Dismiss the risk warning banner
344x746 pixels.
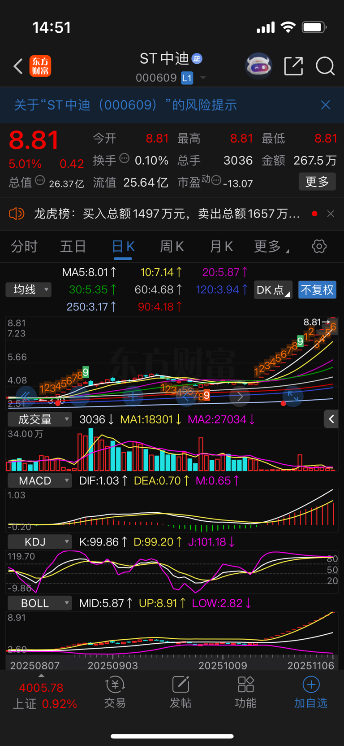tap(326, 105)
